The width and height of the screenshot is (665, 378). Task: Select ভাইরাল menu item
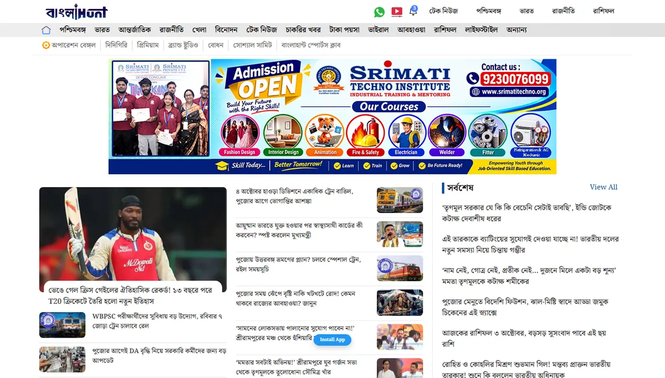pyautogui.click(x=378, y=30)
